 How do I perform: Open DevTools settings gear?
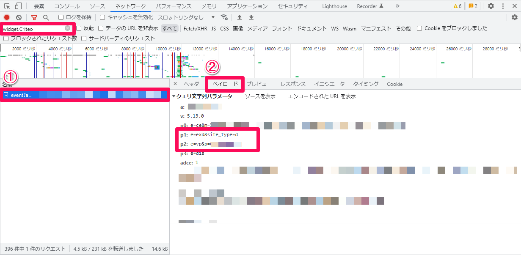491,6
